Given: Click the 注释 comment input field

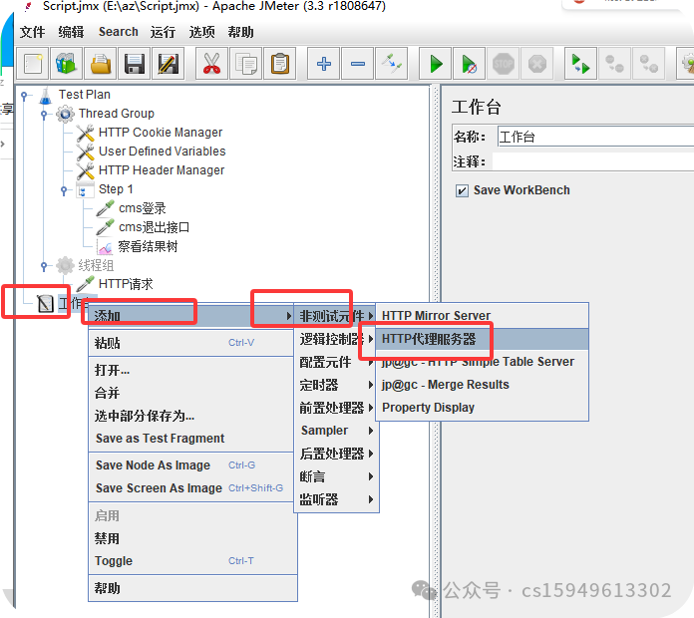Looking at the screenshot, I should (592, 161).
